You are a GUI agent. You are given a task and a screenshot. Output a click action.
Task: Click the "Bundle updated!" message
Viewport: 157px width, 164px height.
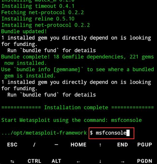[x=24, y=31]
